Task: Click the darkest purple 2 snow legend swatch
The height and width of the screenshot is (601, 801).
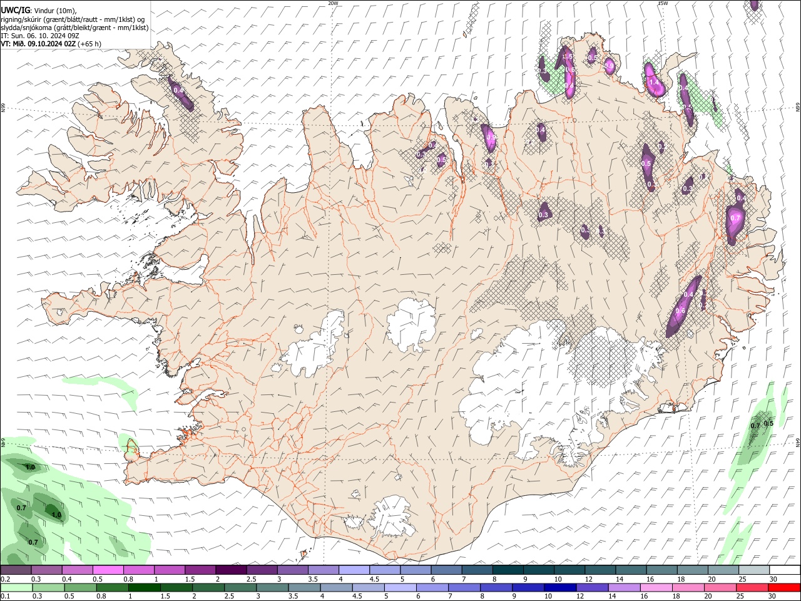Action: coord(231,570)
